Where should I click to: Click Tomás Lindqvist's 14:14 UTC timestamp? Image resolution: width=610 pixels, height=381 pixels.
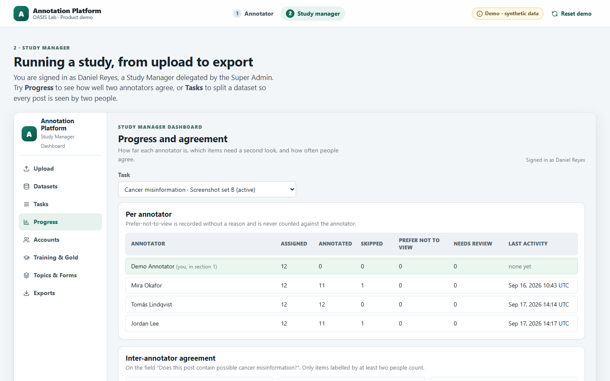pyautogui.click(x=539, y=304)
